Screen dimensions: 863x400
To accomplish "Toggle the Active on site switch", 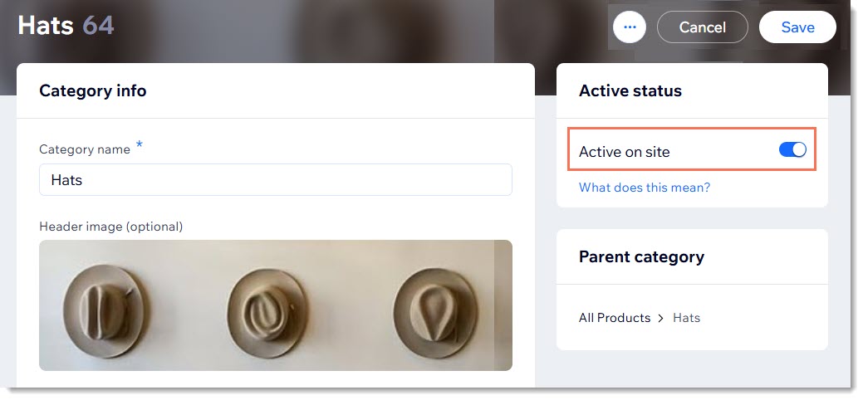I will click(792, 150).
